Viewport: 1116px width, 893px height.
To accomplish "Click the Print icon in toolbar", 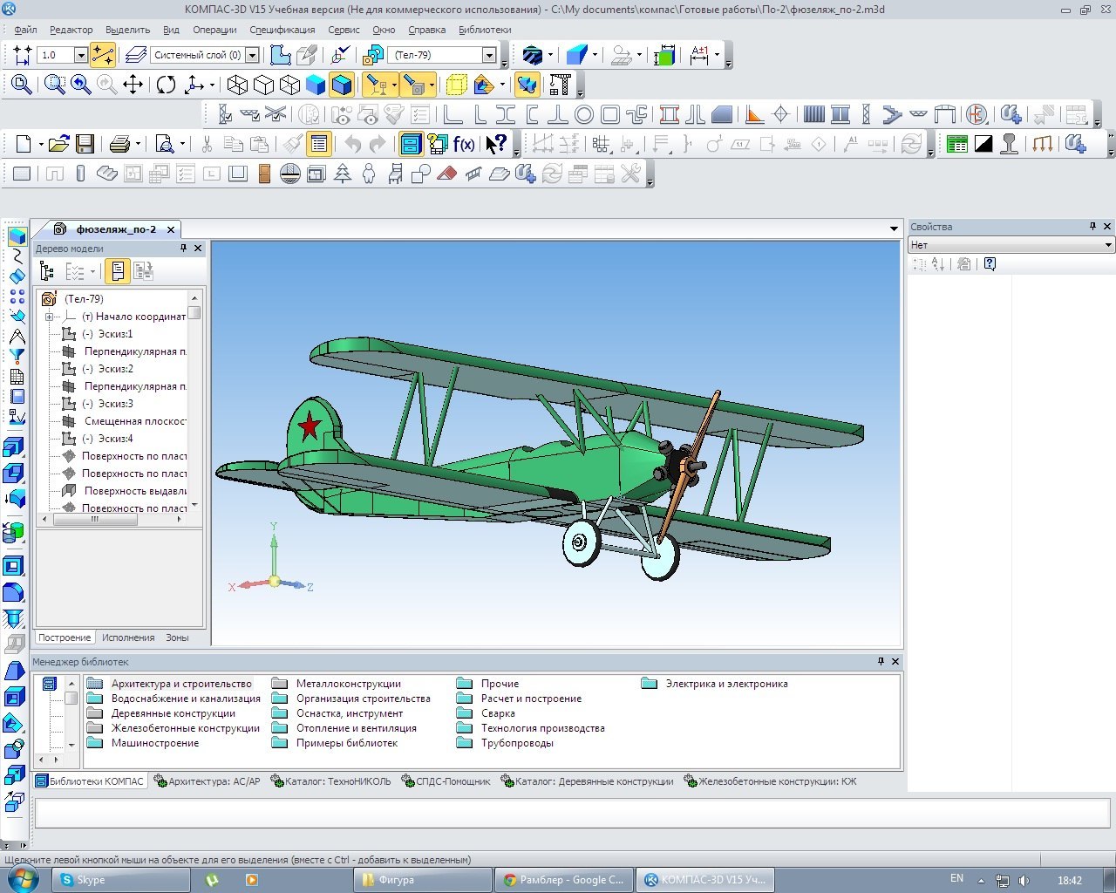I will pyautogui.click(x=119, y=144).
